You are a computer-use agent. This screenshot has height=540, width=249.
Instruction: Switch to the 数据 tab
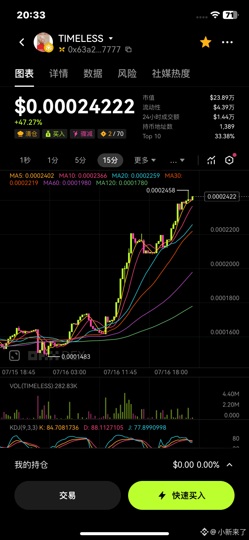pyautogui.click(x=93, y=74)
